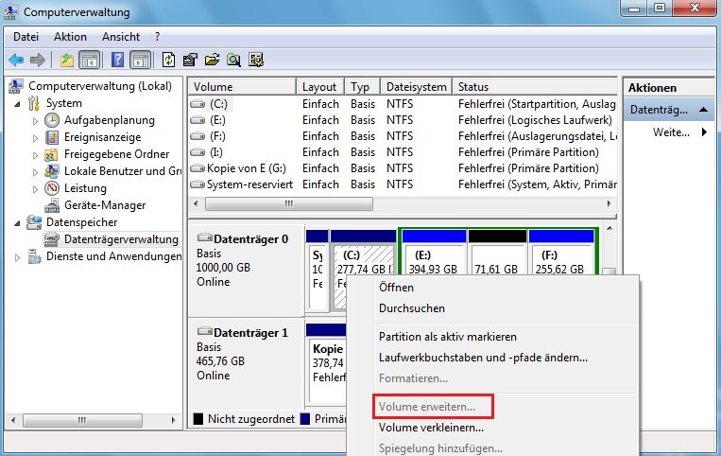Expand the Freigegebene Ordner node

point(35,155)
